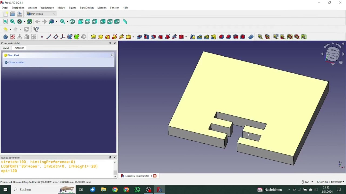This screenshot has width=346, height=194.
Task: Set the Rear view
Action: point(103,22)
